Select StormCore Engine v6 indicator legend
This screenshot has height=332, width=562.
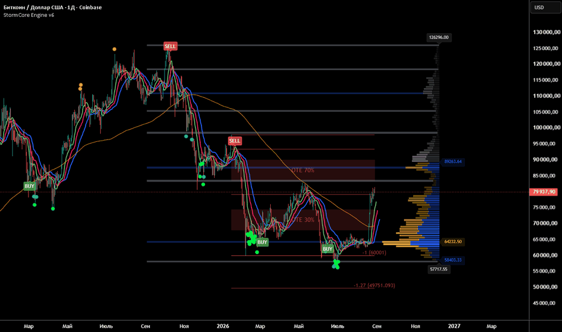29,15
